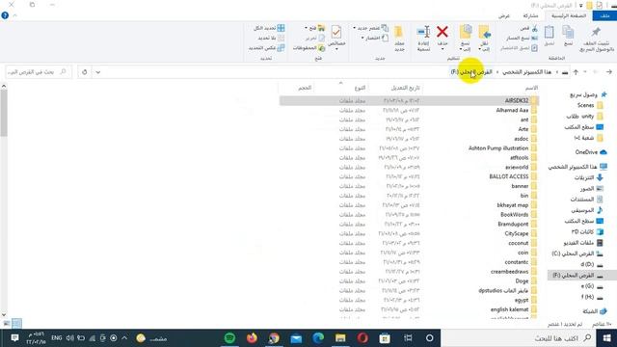Open Google Chrome from the taskbar
Image resolution: width=617 pixels, height=347 pixels.
coord(274,338)
